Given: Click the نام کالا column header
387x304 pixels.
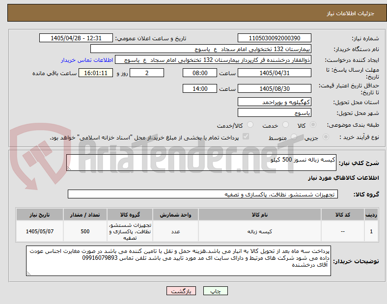Looking at the screenshot, I should tap(260, 215).
